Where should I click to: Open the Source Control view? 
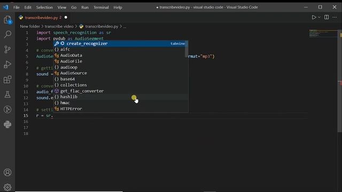pos(7,50)
